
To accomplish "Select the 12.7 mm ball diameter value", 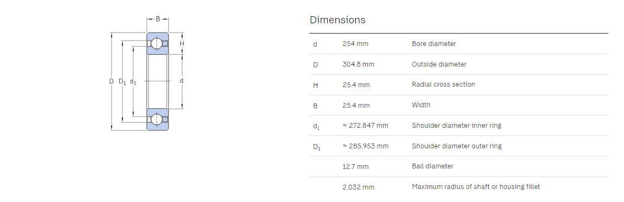I will [355, 167].
